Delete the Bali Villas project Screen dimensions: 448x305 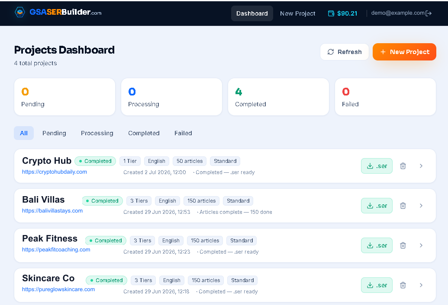(x=403, y=206)
